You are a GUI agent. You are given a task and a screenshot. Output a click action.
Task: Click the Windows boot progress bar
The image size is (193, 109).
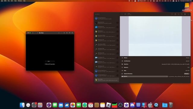(x=50, y=61)
